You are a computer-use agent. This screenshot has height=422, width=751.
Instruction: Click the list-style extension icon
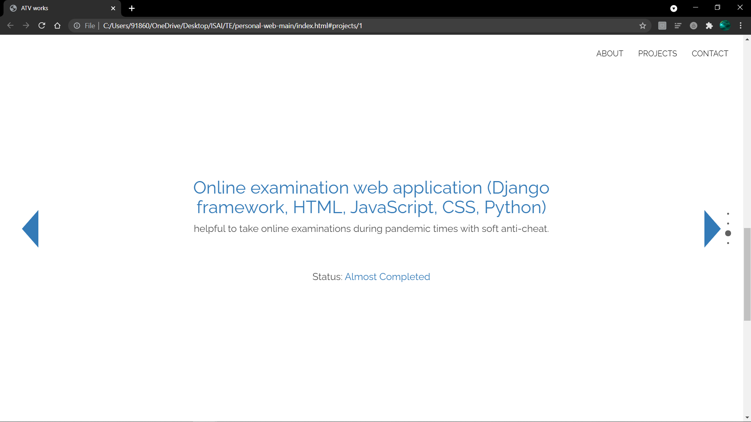tap(678, 26)
